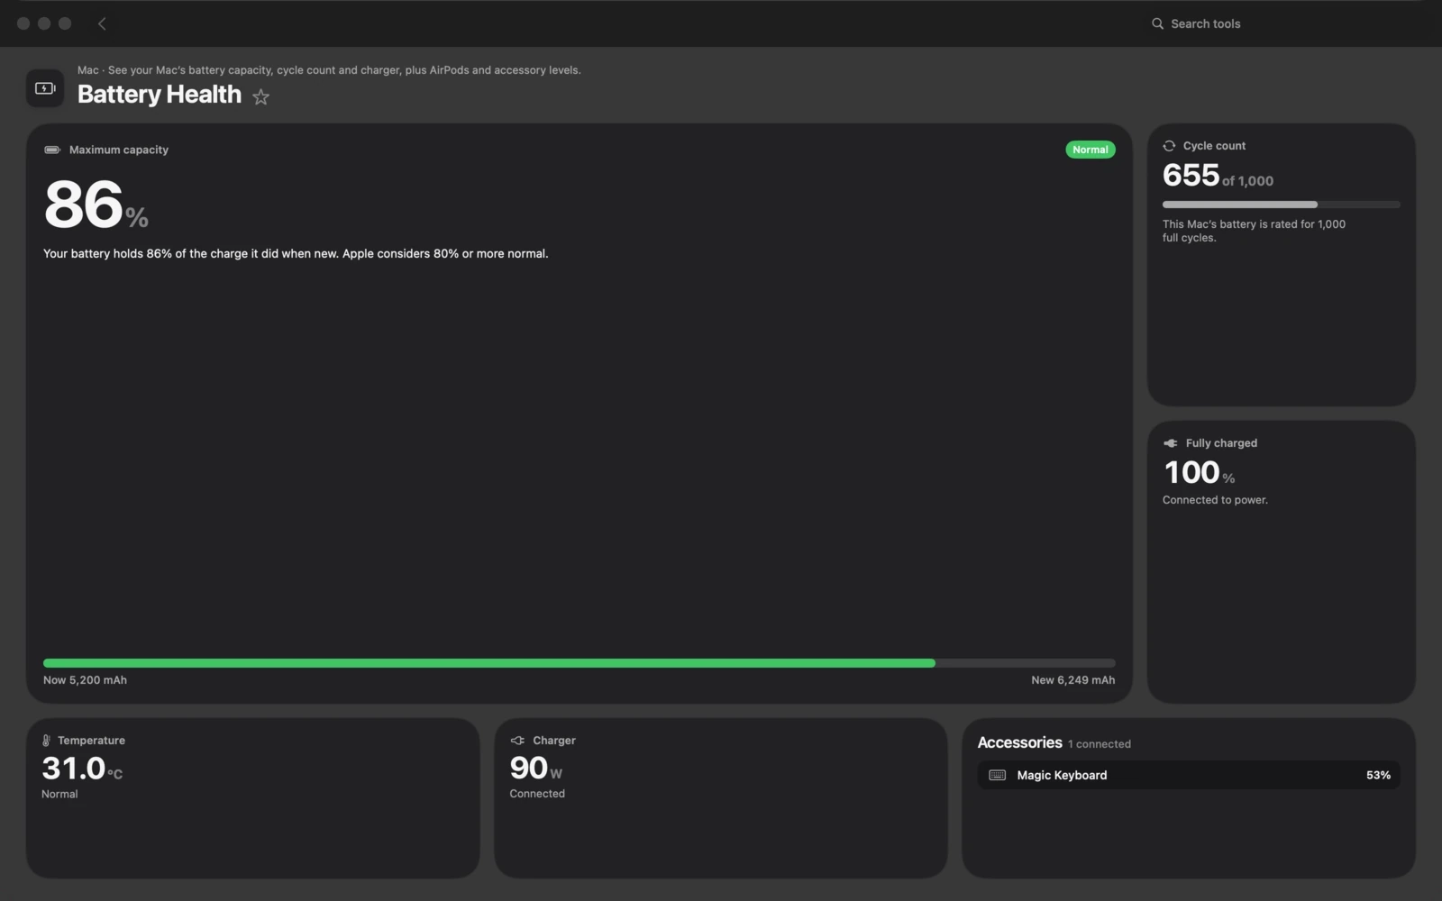Favorite Battery Health with the star icon
The height and width of the screenshot is (901, 1442).
[x=260, y=96]
